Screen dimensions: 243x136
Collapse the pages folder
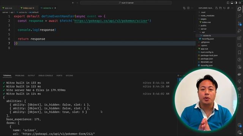click(204, 19)
